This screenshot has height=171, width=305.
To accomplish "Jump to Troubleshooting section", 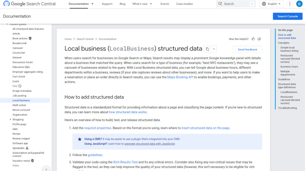I will [x=287, y=108].
